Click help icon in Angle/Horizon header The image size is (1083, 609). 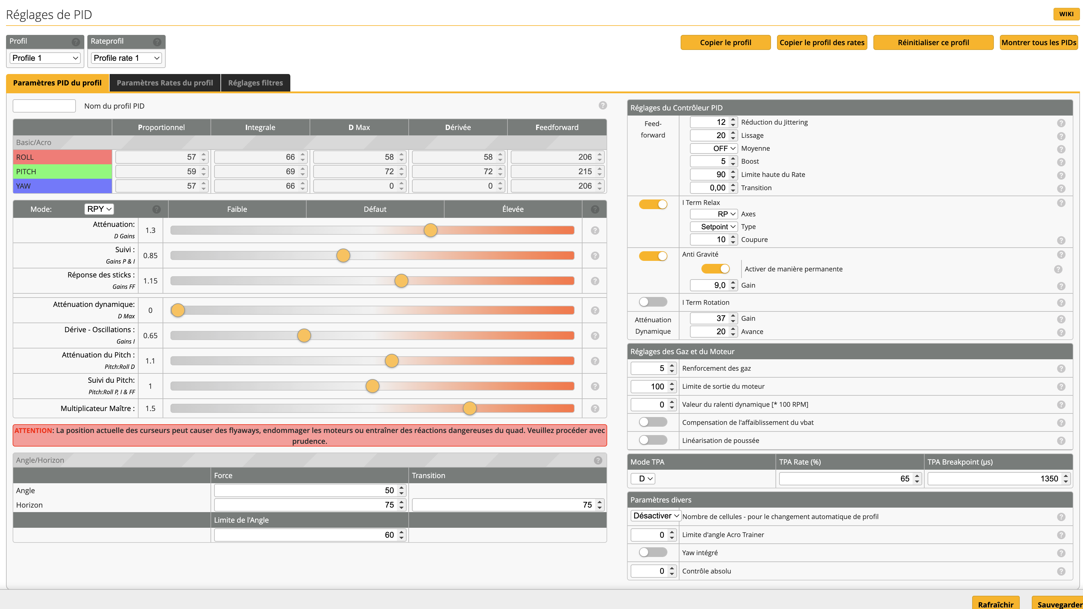[598, 460]
